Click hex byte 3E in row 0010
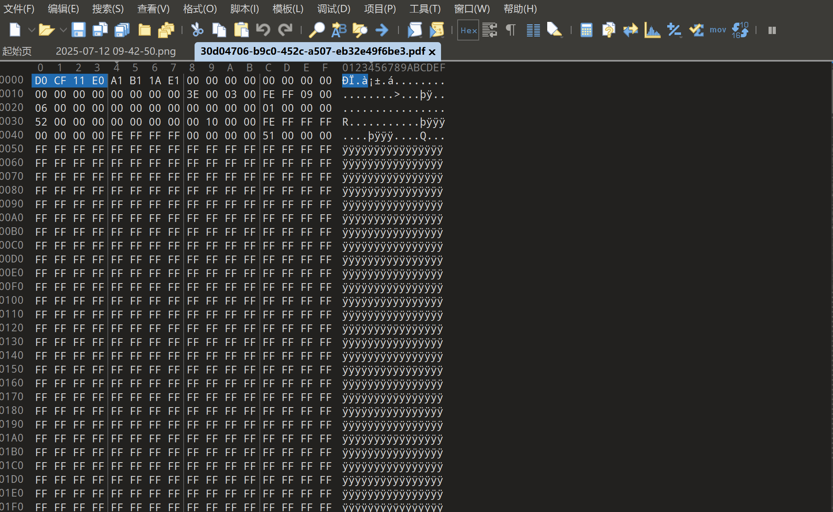 [193, 94]
